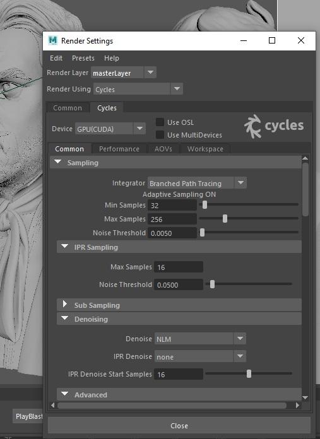Click the Maya logo icon in title bar
Image resolution: width=320 pixels, height=439 pixels.
click(52, 40)
